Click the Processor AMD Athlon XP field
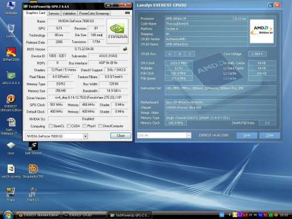This screenshot has width=292, height=219. tap(199, 19)
